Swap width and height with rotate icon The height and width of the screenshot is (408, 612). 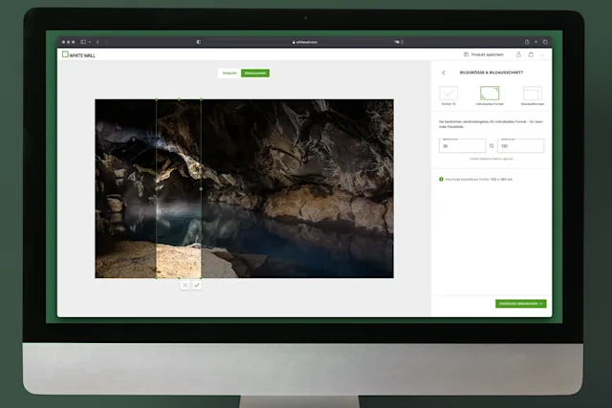click(x=492, y=146)
